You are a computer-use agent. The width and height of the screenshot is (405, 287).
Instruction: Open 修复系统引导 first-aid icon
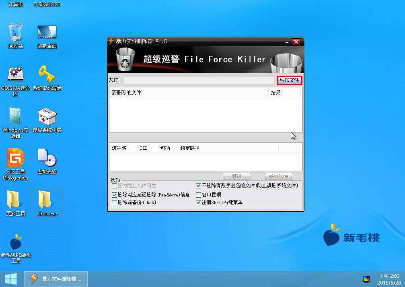coord(47,120)
